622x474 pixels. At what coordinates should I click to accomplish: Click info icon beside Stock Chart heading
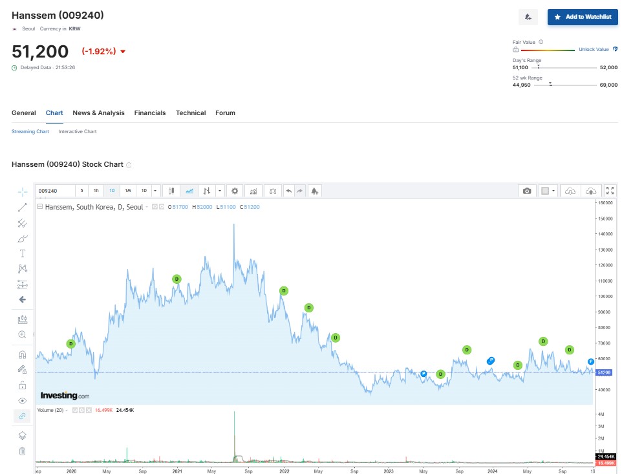click(129, 165)
